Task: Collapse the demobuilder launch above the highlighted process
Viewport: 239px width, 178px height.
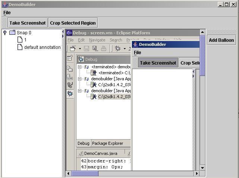Action: [x=79, y=91]
